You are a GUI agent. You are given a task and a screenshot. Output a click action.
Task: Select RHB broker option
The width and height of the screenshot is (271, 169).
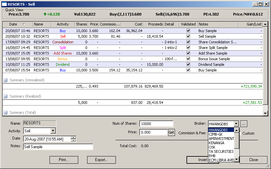[x=221, y=156]
